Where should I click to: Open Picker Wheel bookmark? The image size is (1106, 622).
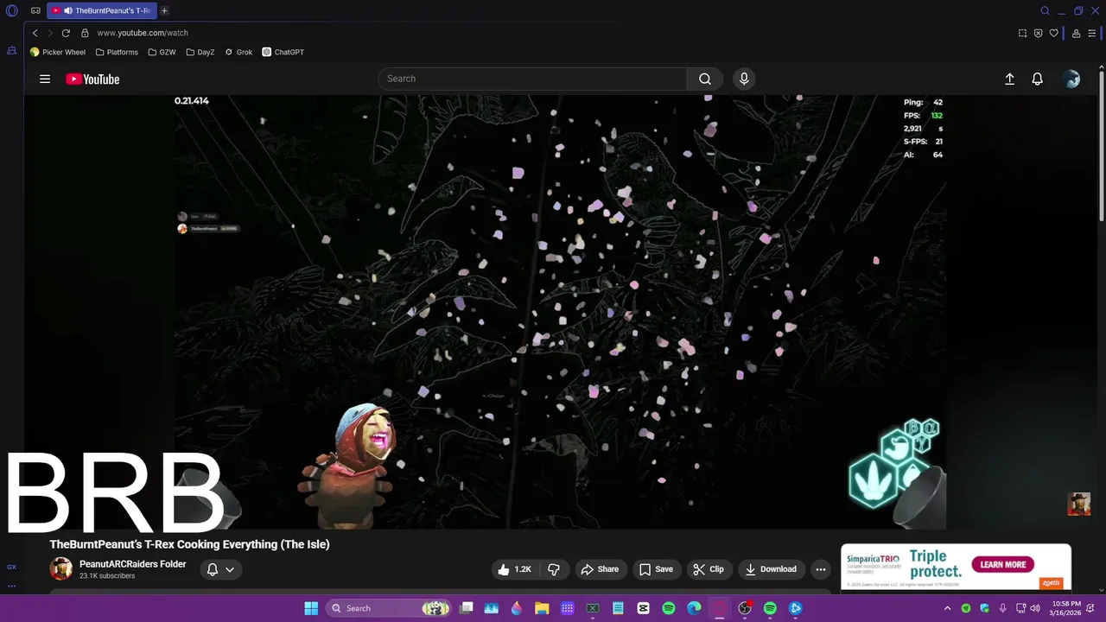coord(58,52)
